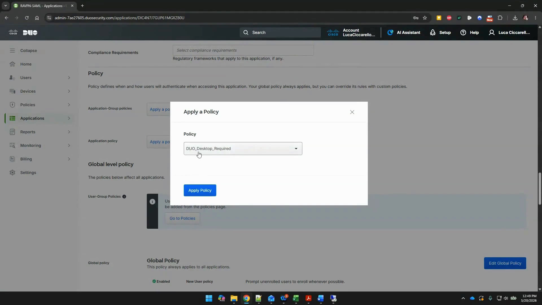Expand the Policies sidebar chevron
Image resolution: width=542 pixels, height=305 pixels.
pos(69,105)
